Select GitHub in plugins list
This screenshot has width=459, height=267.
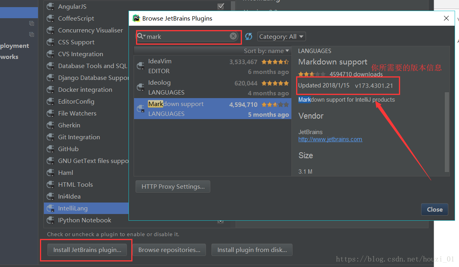tap(86, 149)
